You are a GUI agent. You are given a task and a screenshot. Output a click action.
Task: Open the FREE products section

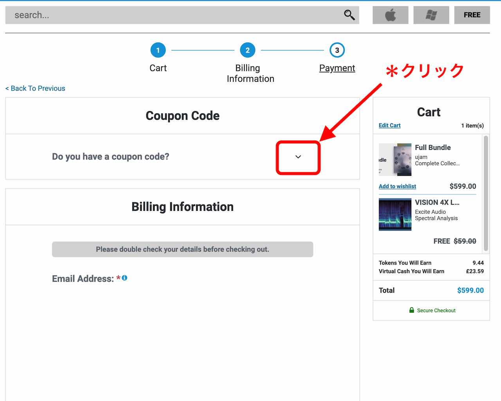pos(472,15)
